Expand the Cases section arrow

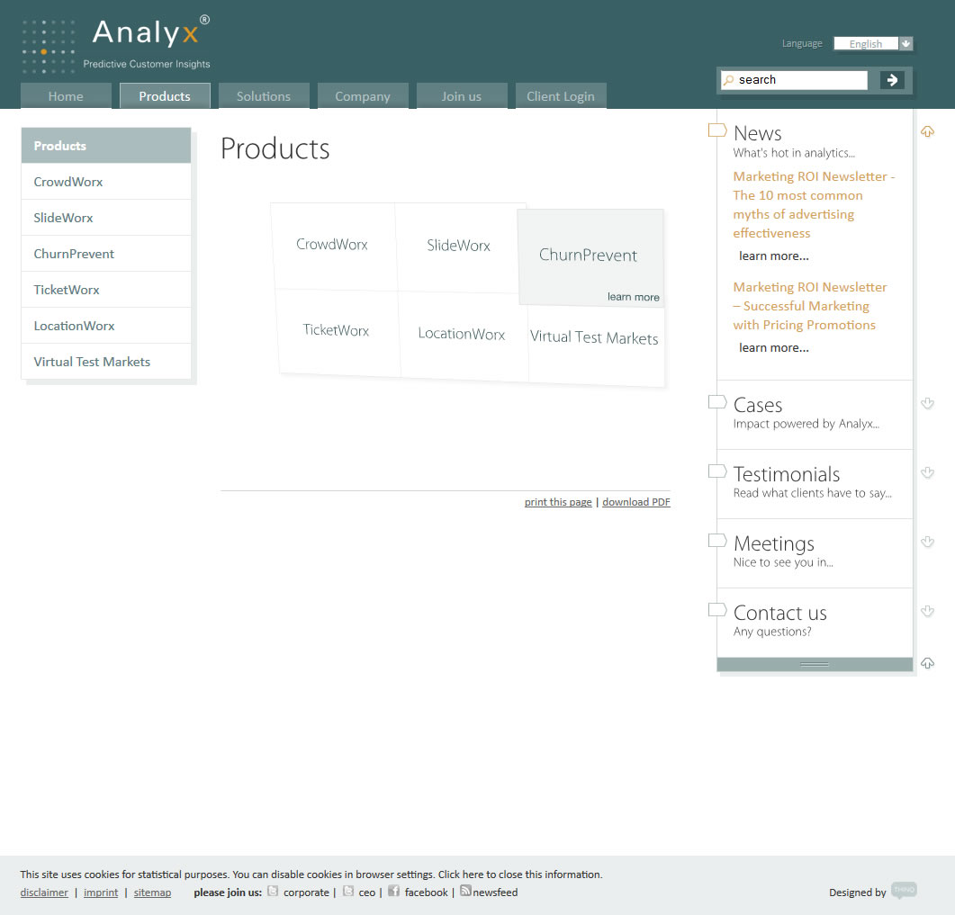click(x=927, y=404)
